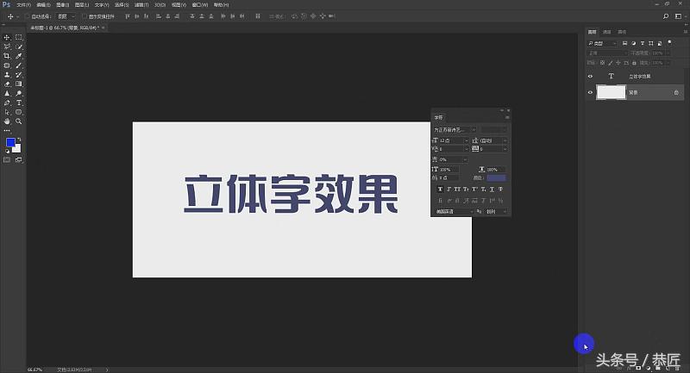
Task: Reset to default foreground and background colors
Action: (7, 151)
